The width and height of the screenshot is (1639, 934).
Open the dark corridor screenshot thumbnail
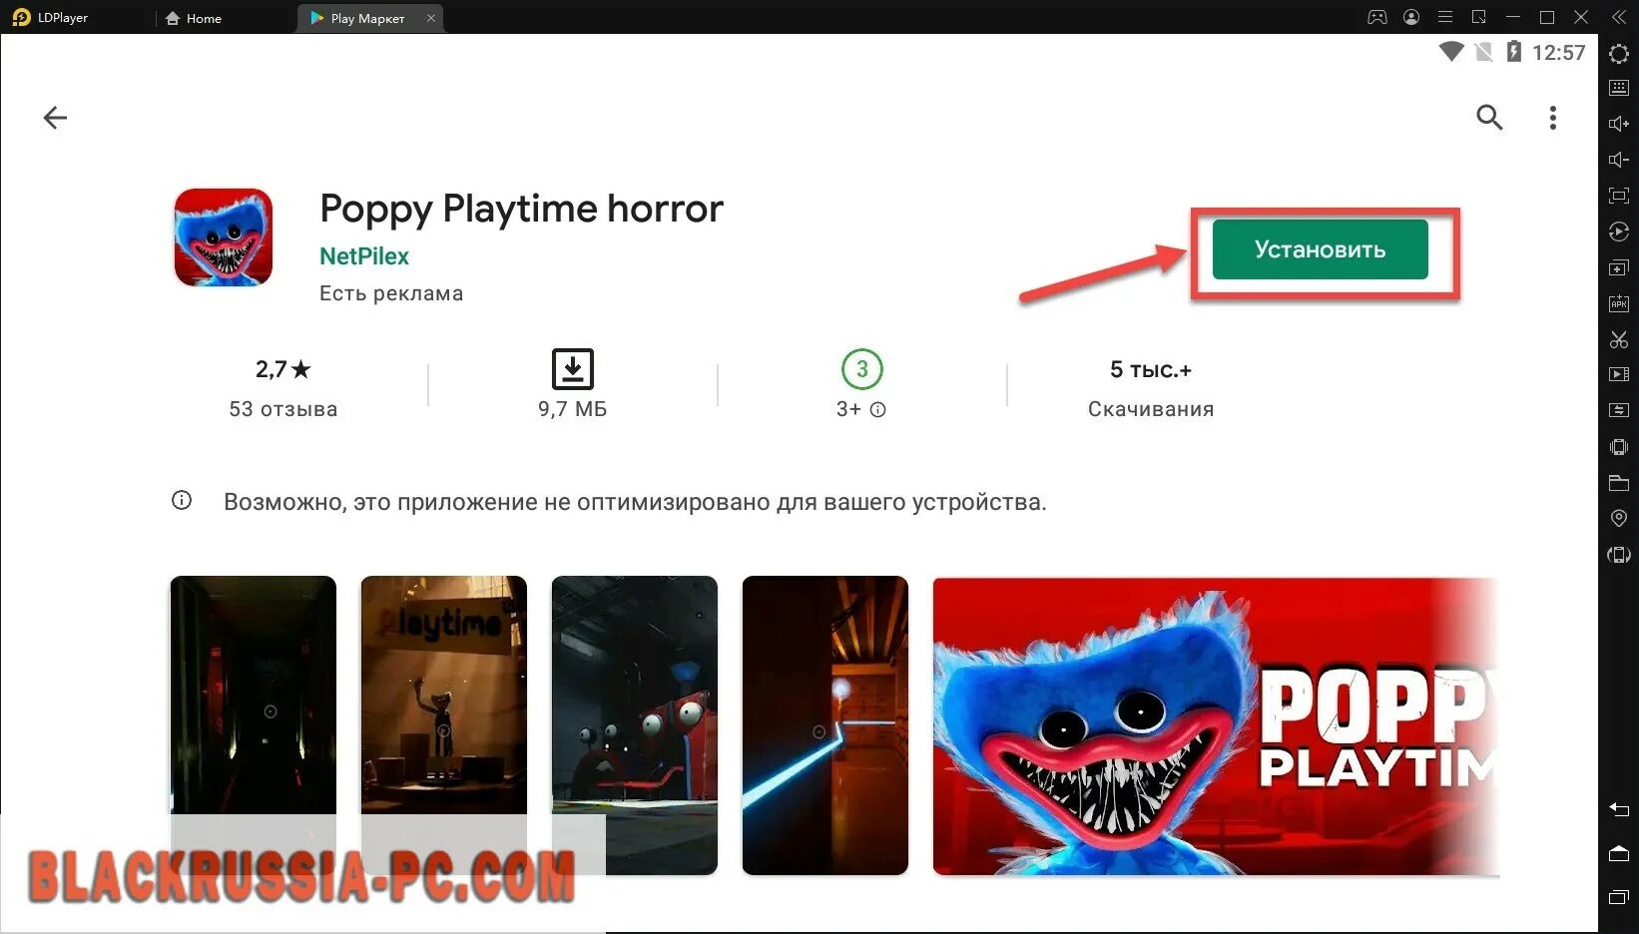click(x=254, y=724)
